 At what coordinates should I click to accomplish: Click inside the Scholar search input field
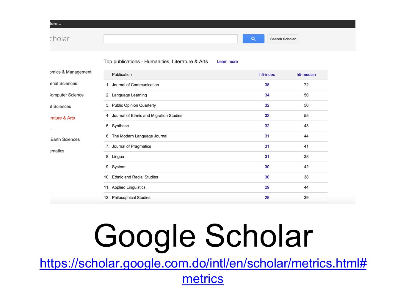pyautogui.click(x=170, y=39)
